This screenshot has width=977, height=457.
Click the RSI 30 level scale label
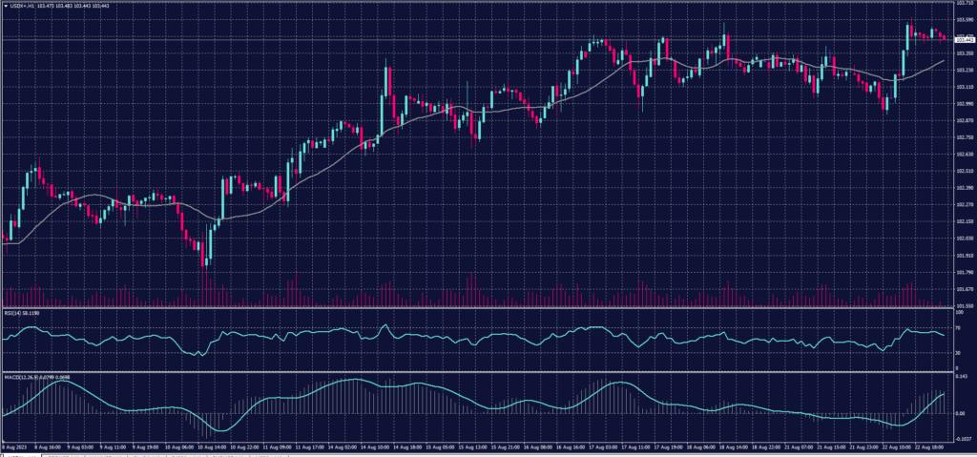click(x=959, y=353)
